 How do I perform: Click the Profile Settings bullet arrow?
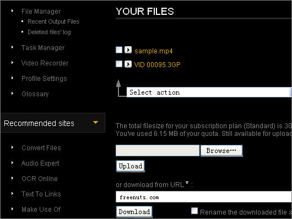click(x=12, y=78)
